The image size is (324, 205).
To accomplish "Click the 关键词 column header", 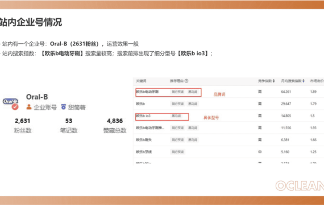I will pos(141,81).
